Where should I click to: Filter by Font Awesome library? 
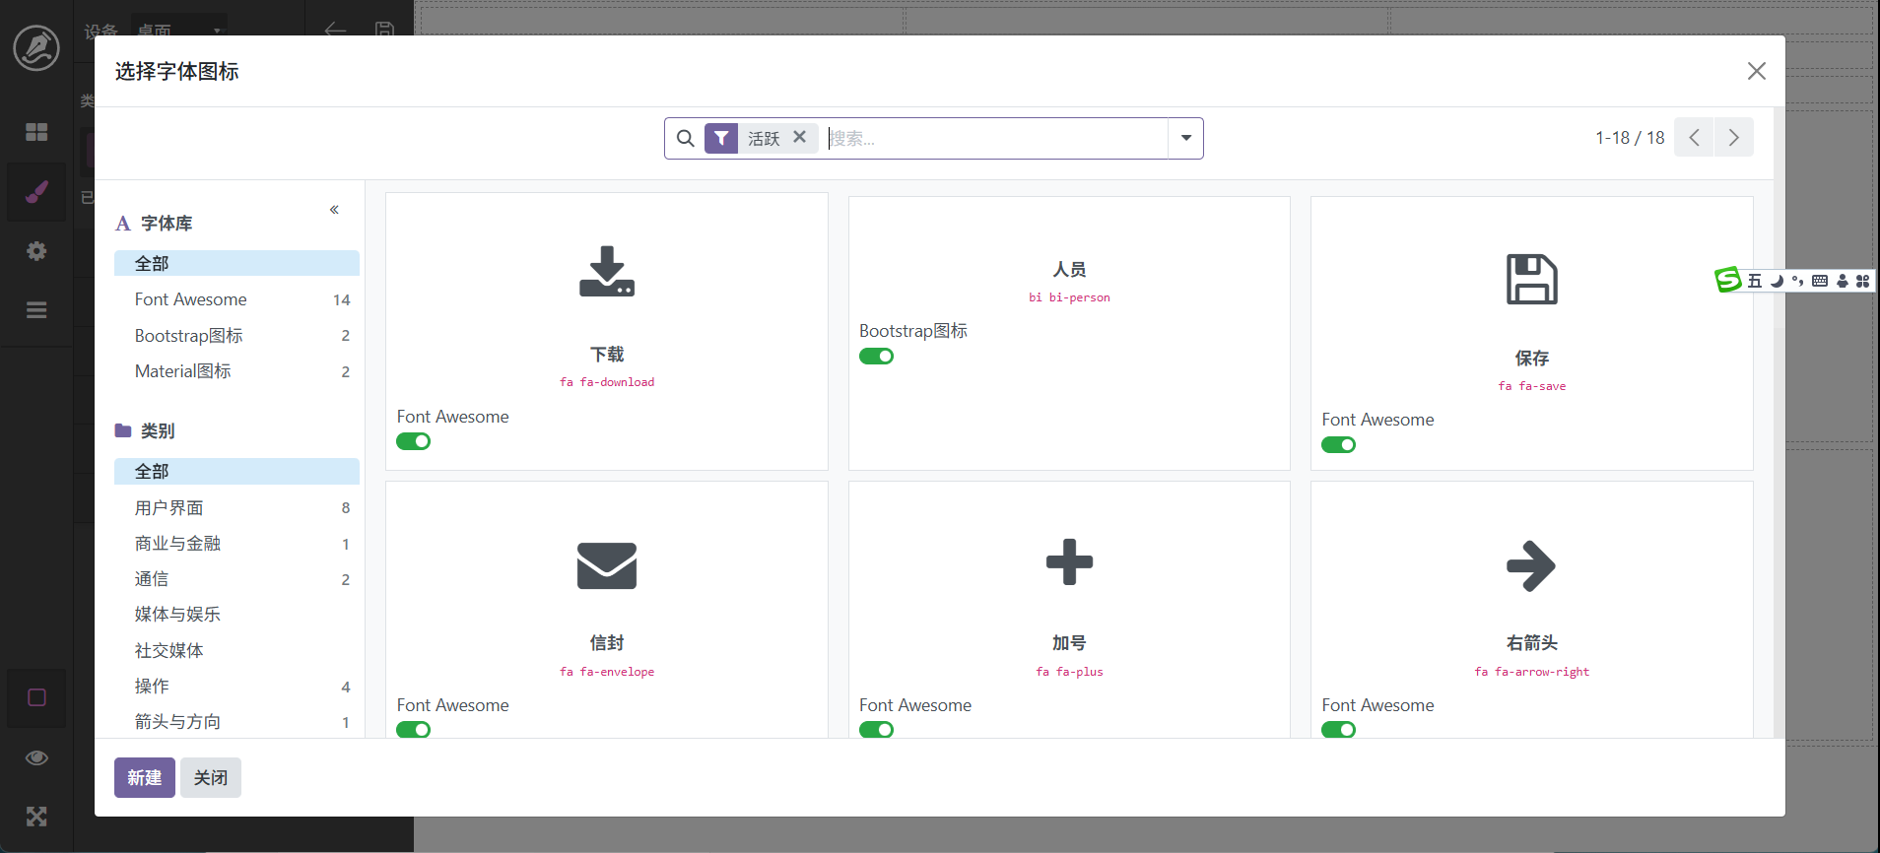coord(191,299)
